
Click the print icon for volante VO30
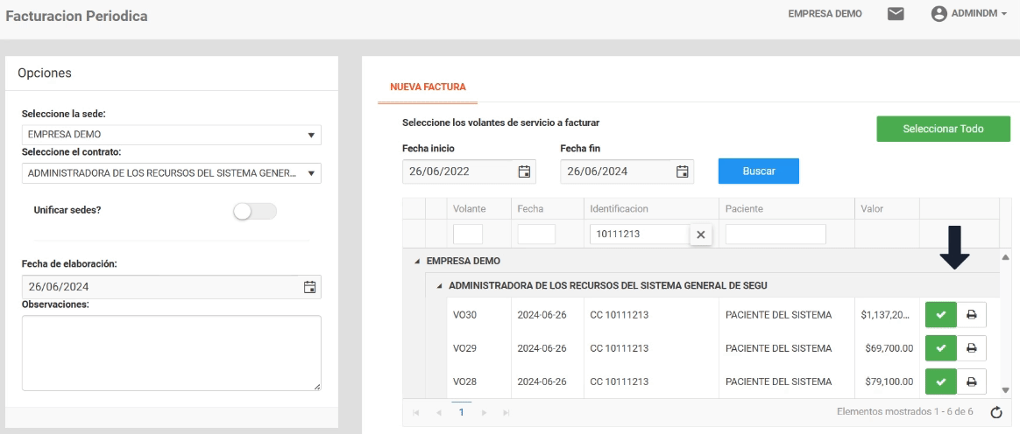972,314
